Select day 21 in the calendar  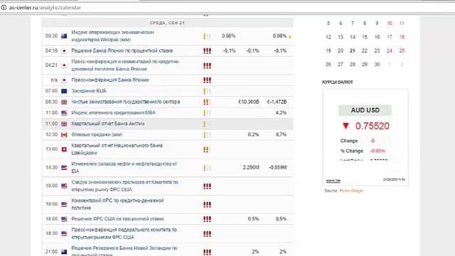(353, 50)
